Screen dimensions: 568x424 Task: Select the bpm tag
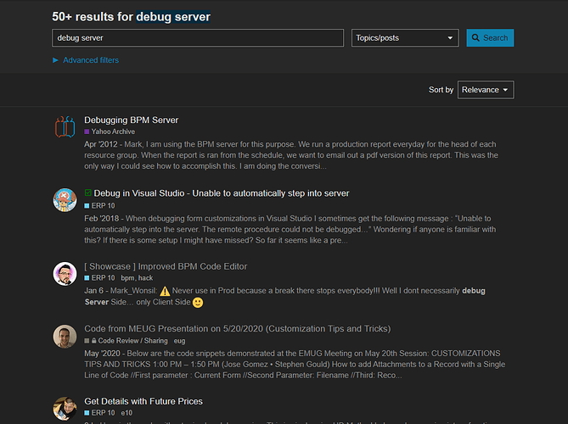128,278
